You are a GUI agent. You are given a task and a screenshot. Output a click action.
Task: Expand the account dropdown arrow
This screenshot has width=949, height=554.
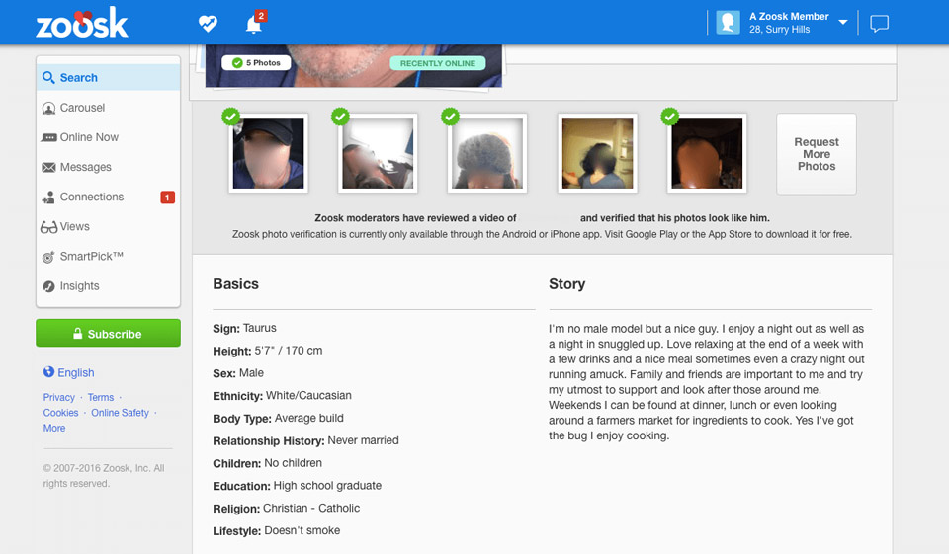tap(843, 23)
